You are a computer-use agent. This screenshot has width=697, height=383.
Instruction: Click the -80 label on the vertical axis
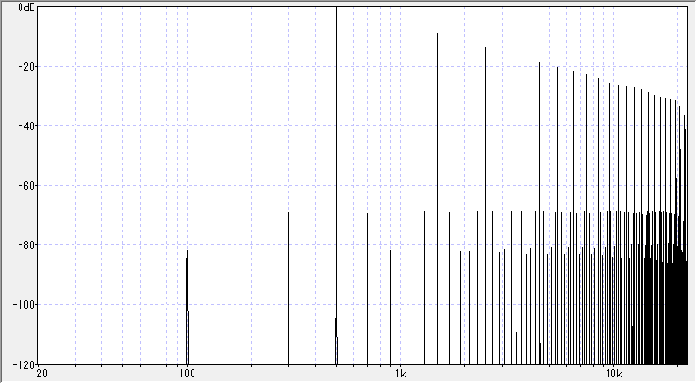point(26,245)
